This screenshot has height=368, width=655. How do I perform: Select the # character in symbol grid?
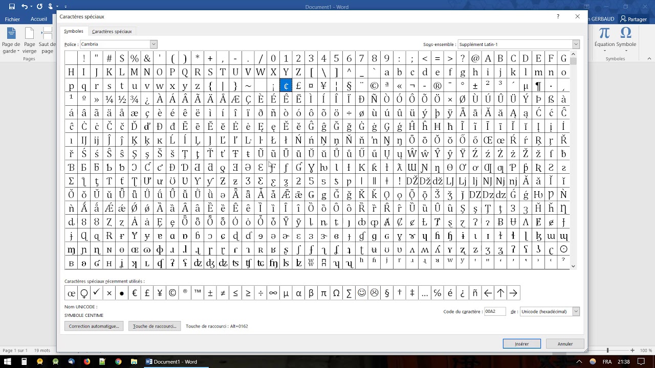109,58
